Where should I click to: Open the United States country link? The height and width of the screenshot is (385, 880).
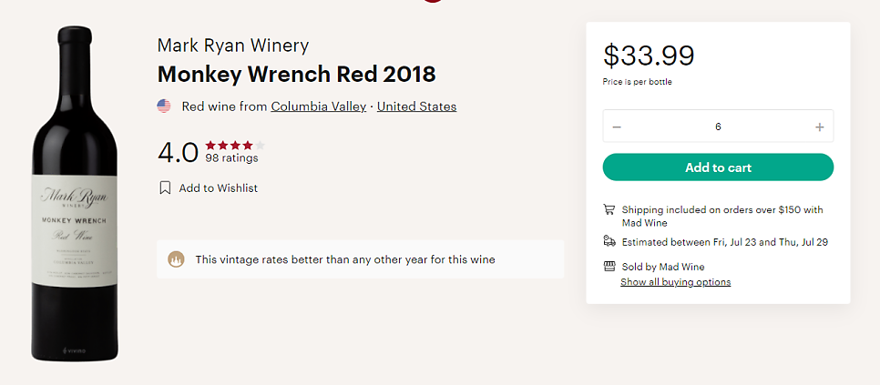(416, 106)
